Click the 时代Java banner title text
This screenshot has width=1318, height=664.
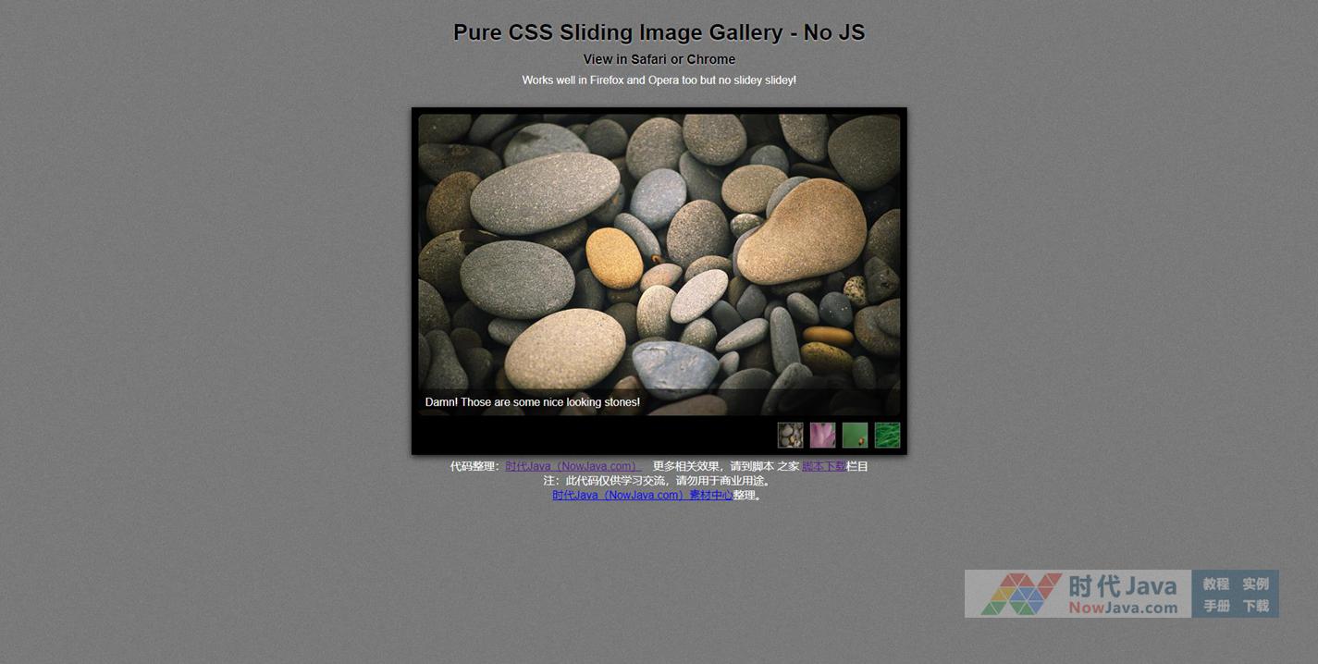pos(1122,586)
